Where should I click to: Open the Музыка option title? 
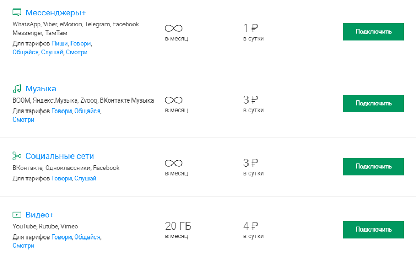tap(41, 89)
